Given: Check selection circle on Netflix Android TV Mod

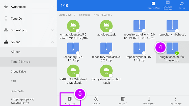Looking at the screenshot, I should (78, 76).
